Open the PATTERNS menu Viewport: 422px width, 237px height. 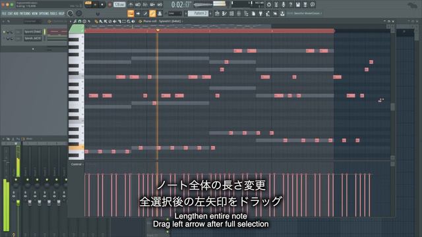(25, 13)
